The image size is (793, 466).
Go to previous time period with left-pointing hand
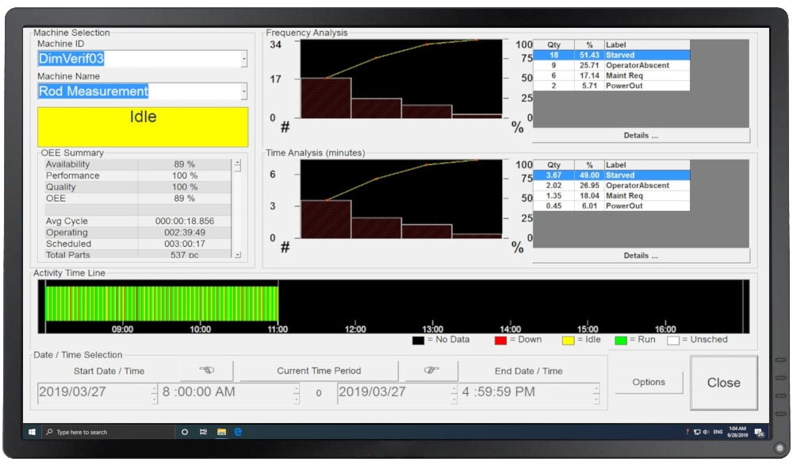coord(206,370)
